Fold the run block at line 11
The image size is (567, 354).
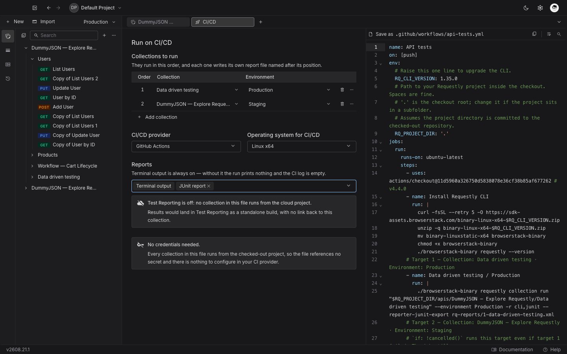tap(381, 150)
